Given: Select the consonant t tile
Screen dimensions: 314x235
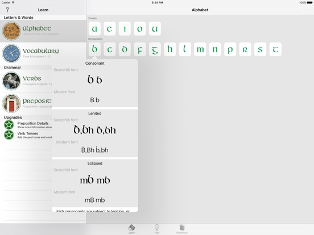Looking at the screenshot, I should coord(275,49).
